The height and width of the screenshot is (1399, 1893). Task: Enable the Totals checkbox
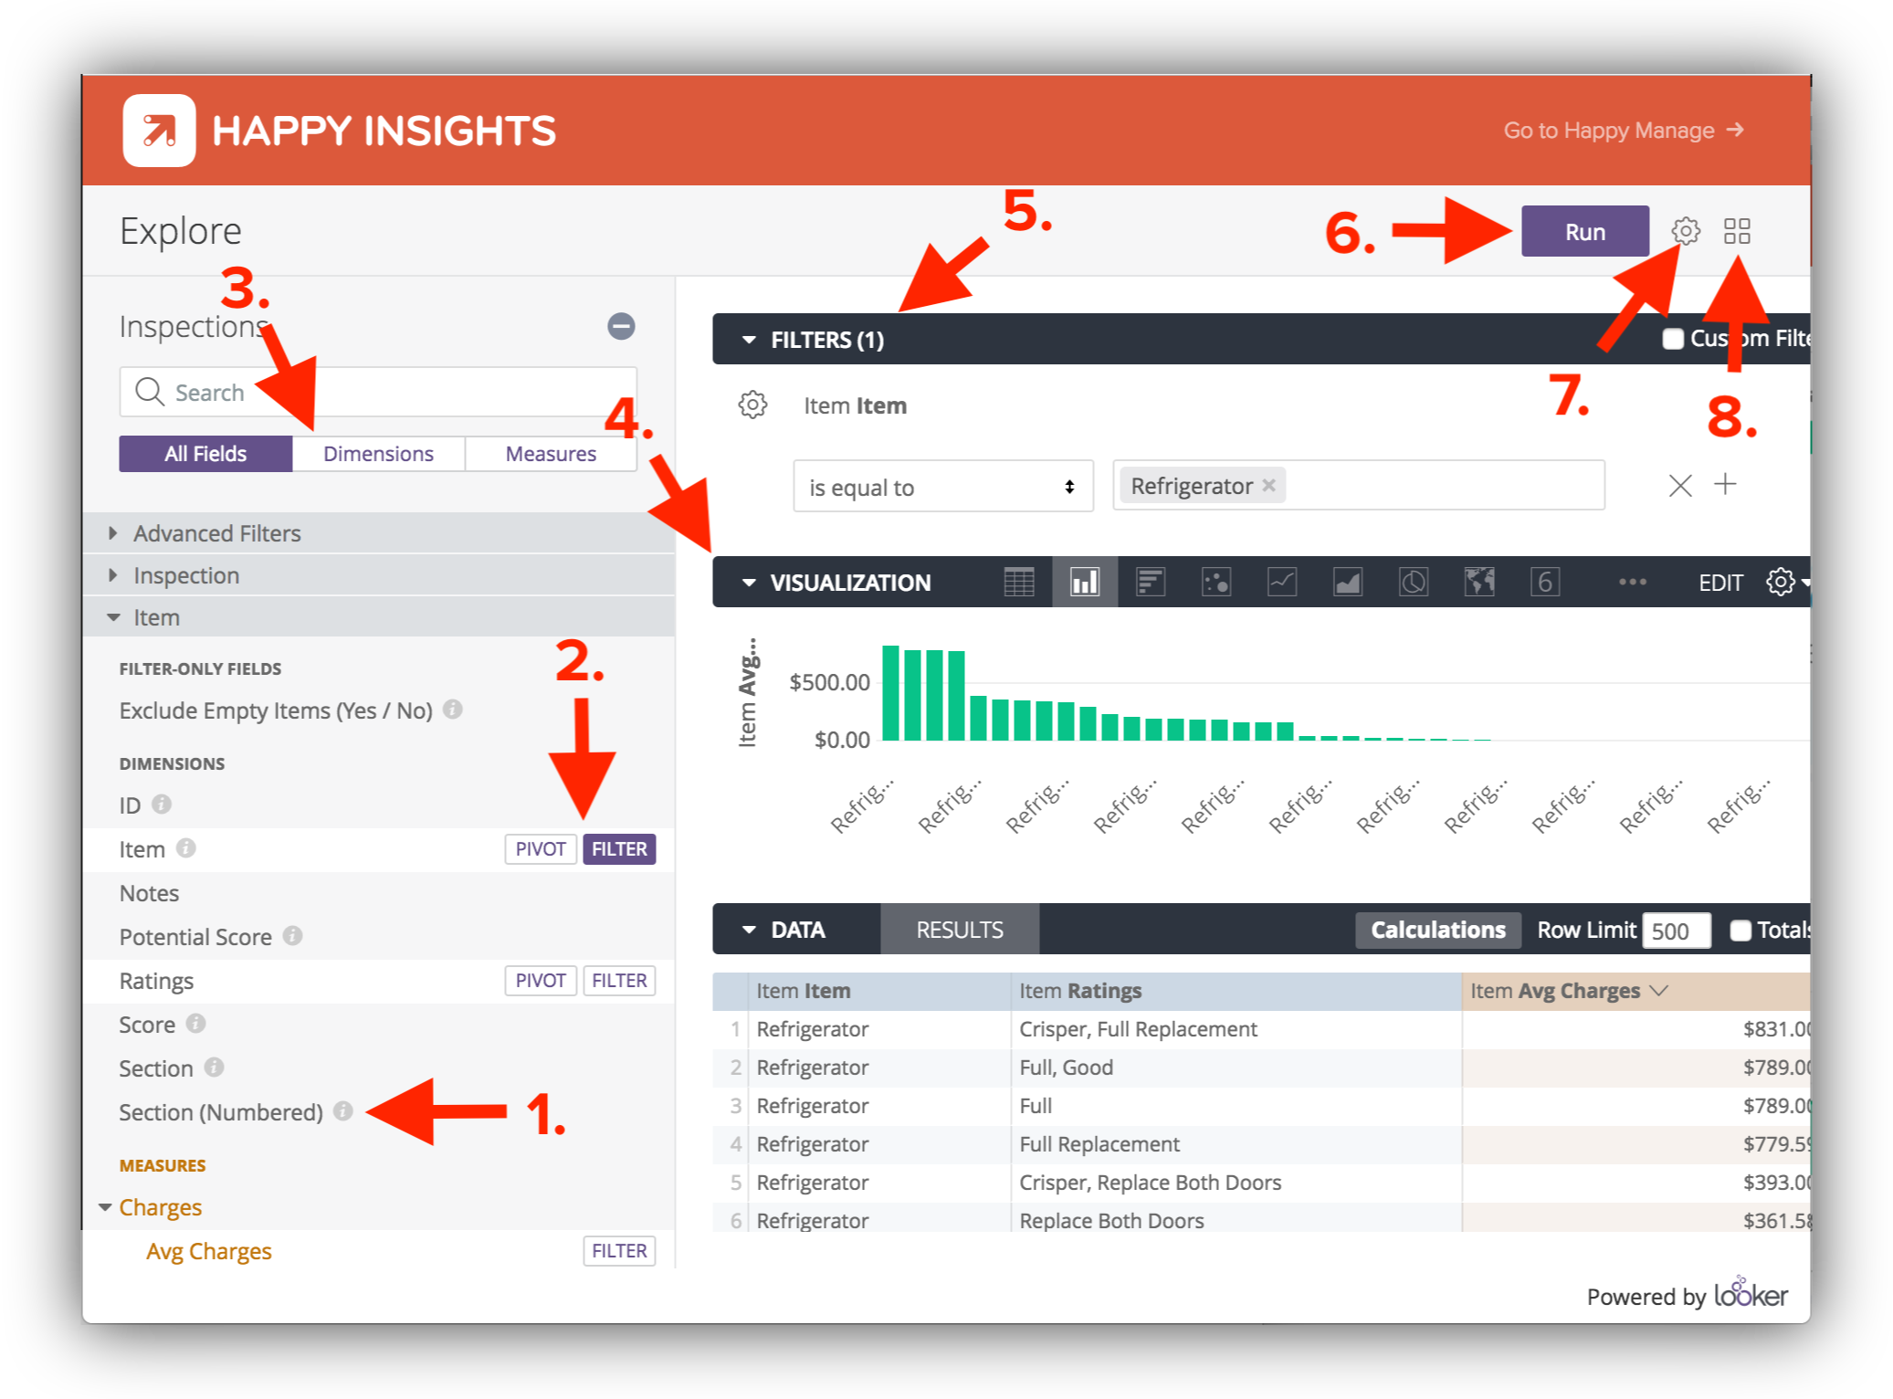[x=1741, y=930]
